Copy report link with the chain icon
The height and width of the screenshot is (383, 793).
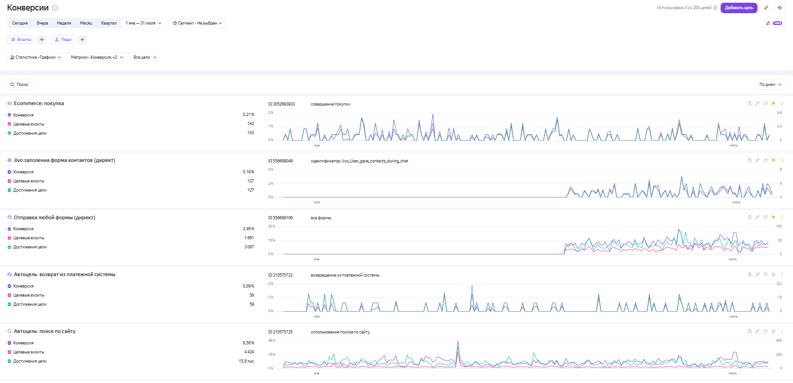(x=766, y=8)
